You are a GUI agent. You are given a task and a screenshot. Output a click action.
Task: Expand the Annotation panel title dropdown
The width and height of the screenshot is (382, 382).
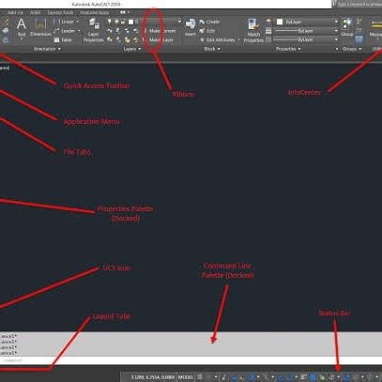pyautogui.click(x=47, y=49)
